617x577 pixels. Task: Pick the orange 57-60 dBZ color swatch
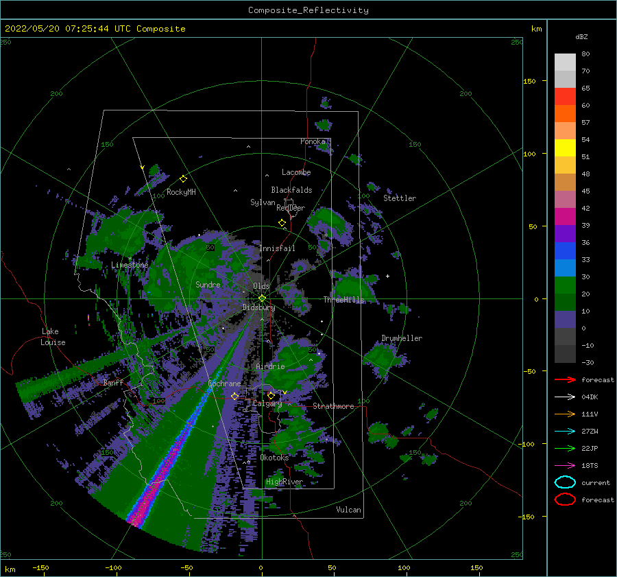(565, 114)
